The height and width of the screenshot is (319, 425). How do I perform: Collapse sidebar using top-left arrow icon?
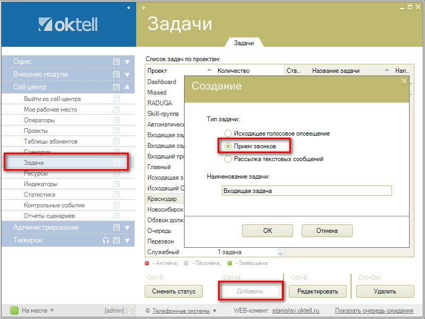point(128,8)
